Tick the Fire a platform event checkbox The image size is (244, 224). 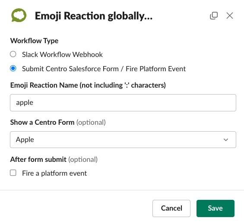click(13, 173)
